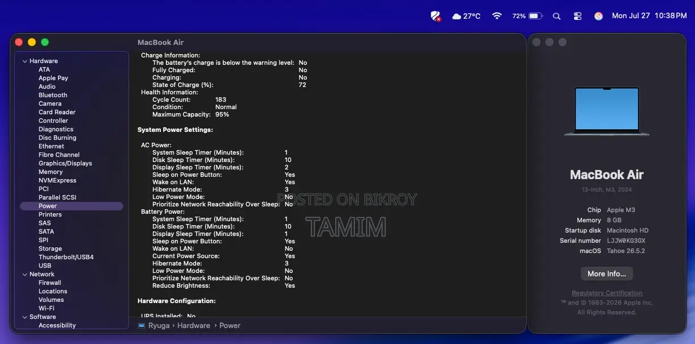Click the Reduce Brightness row
The height and width of the screenshot is (344, 695).
(224, 285)
